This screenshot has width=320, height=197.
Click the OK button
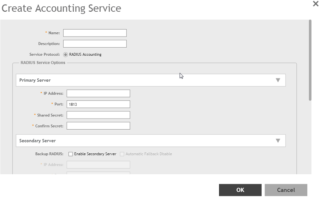tap(240, 190)
